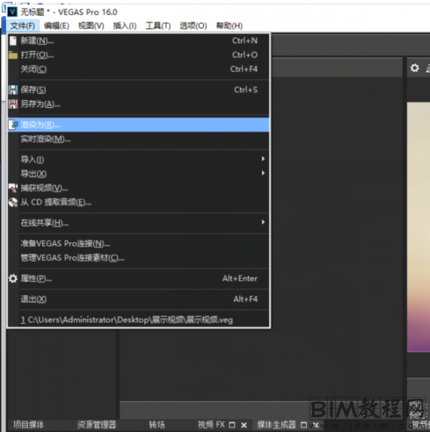
Task: Click the CD extract audio icon
Action: tap(13, 202)
